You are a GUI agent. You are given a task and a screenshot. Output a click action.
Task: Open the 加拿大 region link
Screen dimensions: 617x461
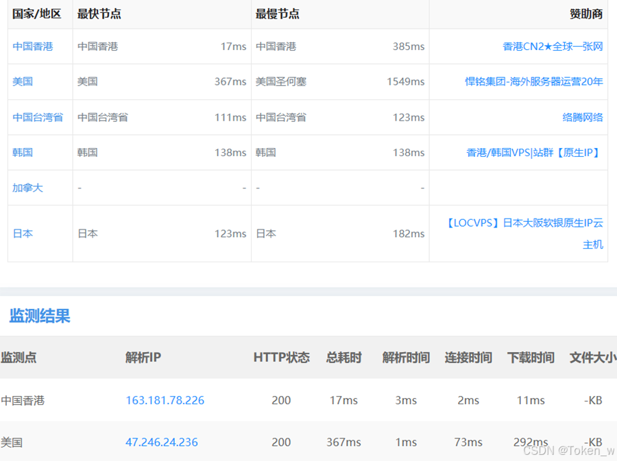pos(27,188)
